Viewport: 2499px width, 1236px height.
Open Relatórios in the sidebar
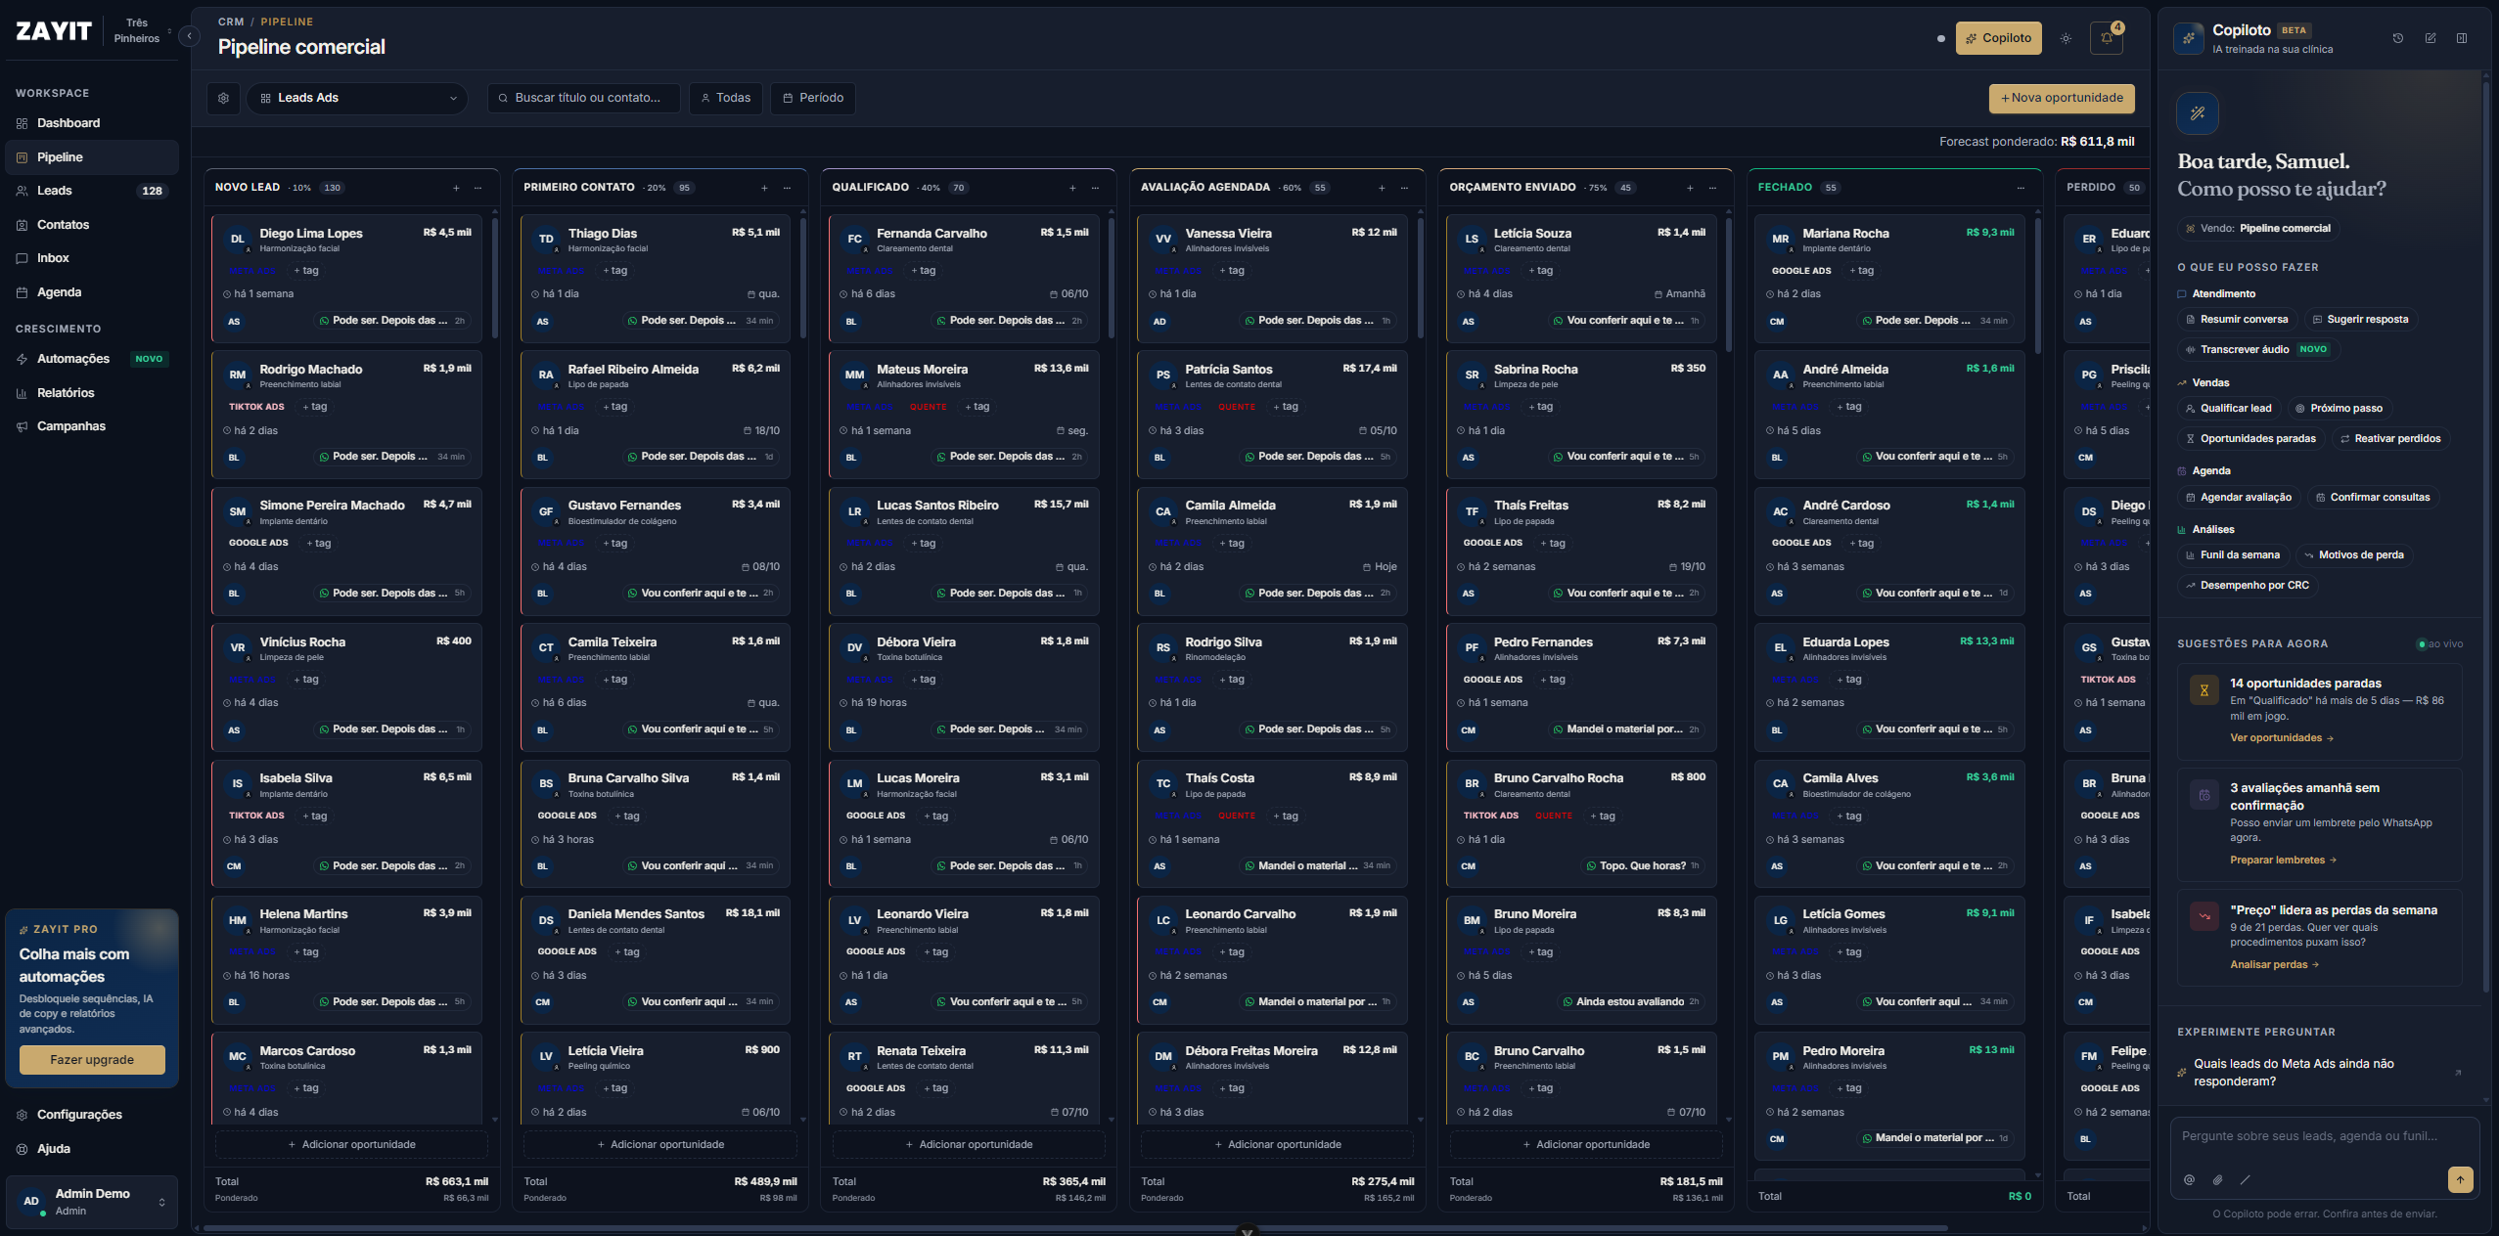[x=92, y=393]
